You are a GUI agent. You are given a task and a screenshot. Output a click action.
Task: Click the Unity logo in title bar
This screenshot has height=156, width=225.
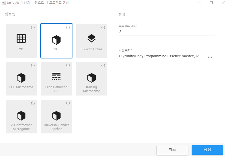click(x=4, y=3)
